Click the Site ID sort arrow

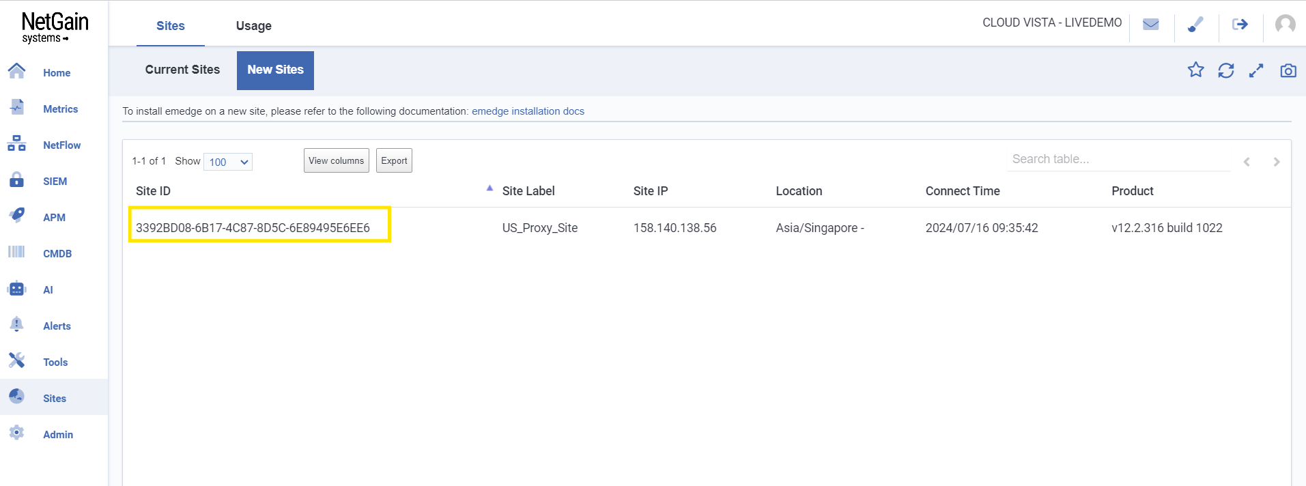coord(489,188)
